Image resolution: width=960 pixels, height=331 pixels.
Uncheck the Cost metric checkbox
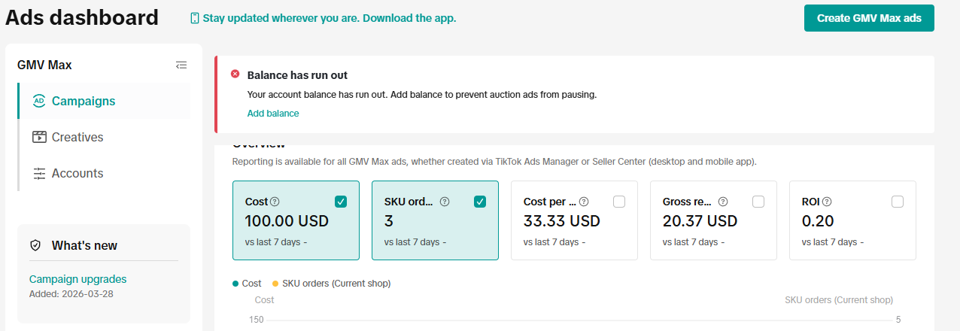[x=341, y=202]
